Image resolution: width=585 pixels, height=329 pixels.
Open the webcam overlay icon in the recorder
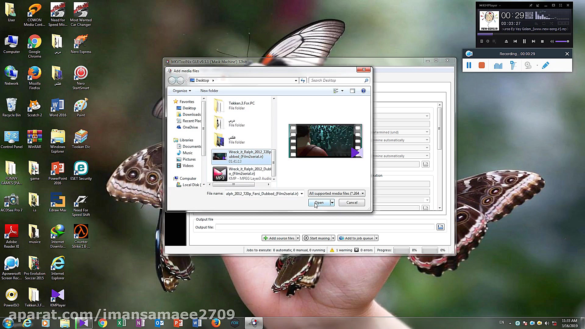pyautogui.click(x=527, y=65)
